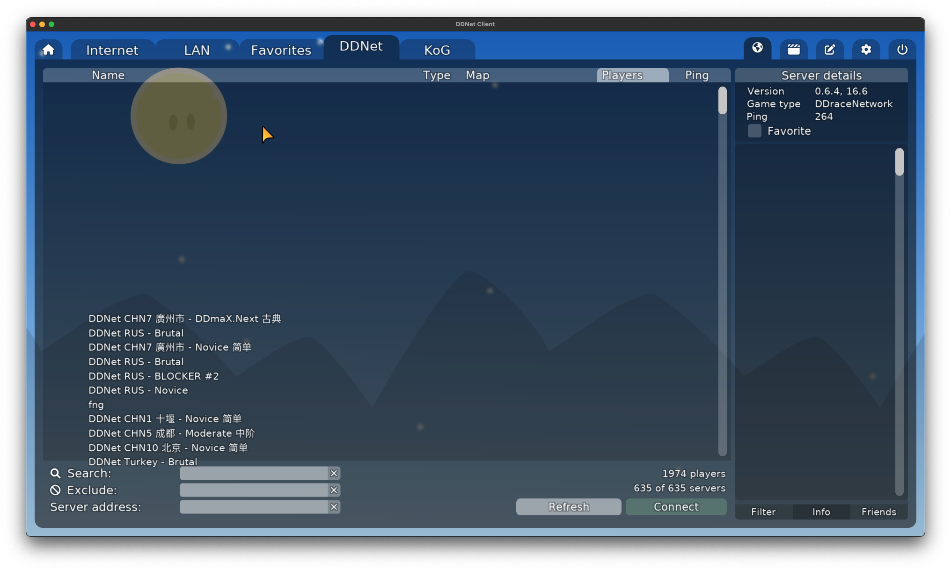The image size is (951, 571).
Task: Open the Demos clapperboard icon
Action: [x=793, y=49]
